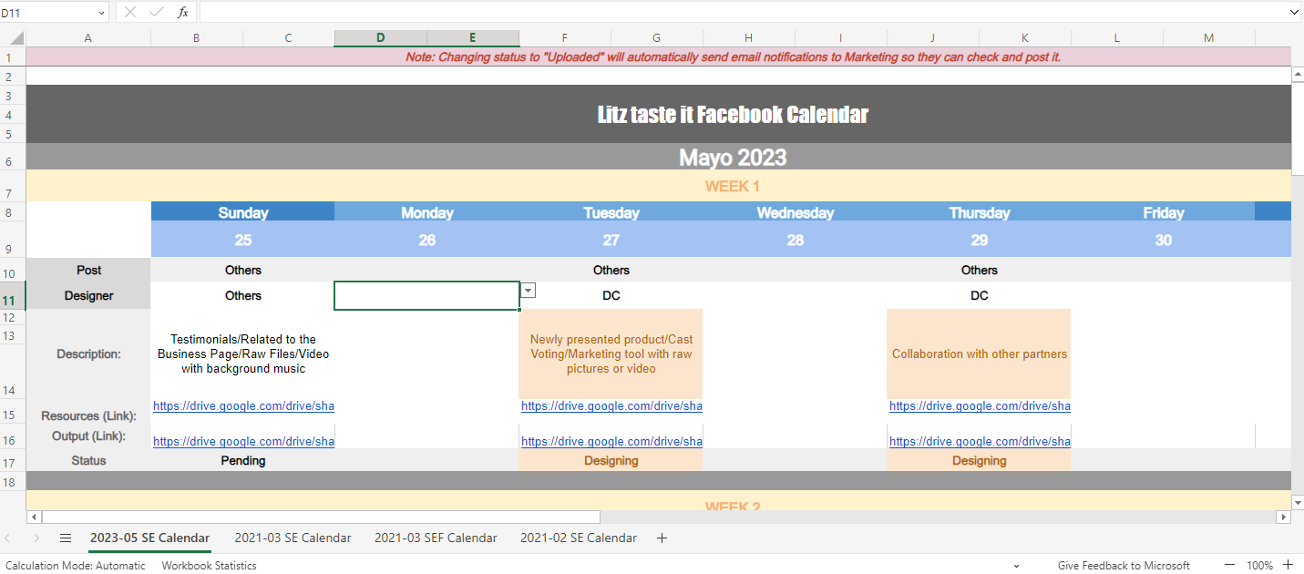The image size is (1304, 574).
Task: Select column D header
Action: (x=381, y=38)
